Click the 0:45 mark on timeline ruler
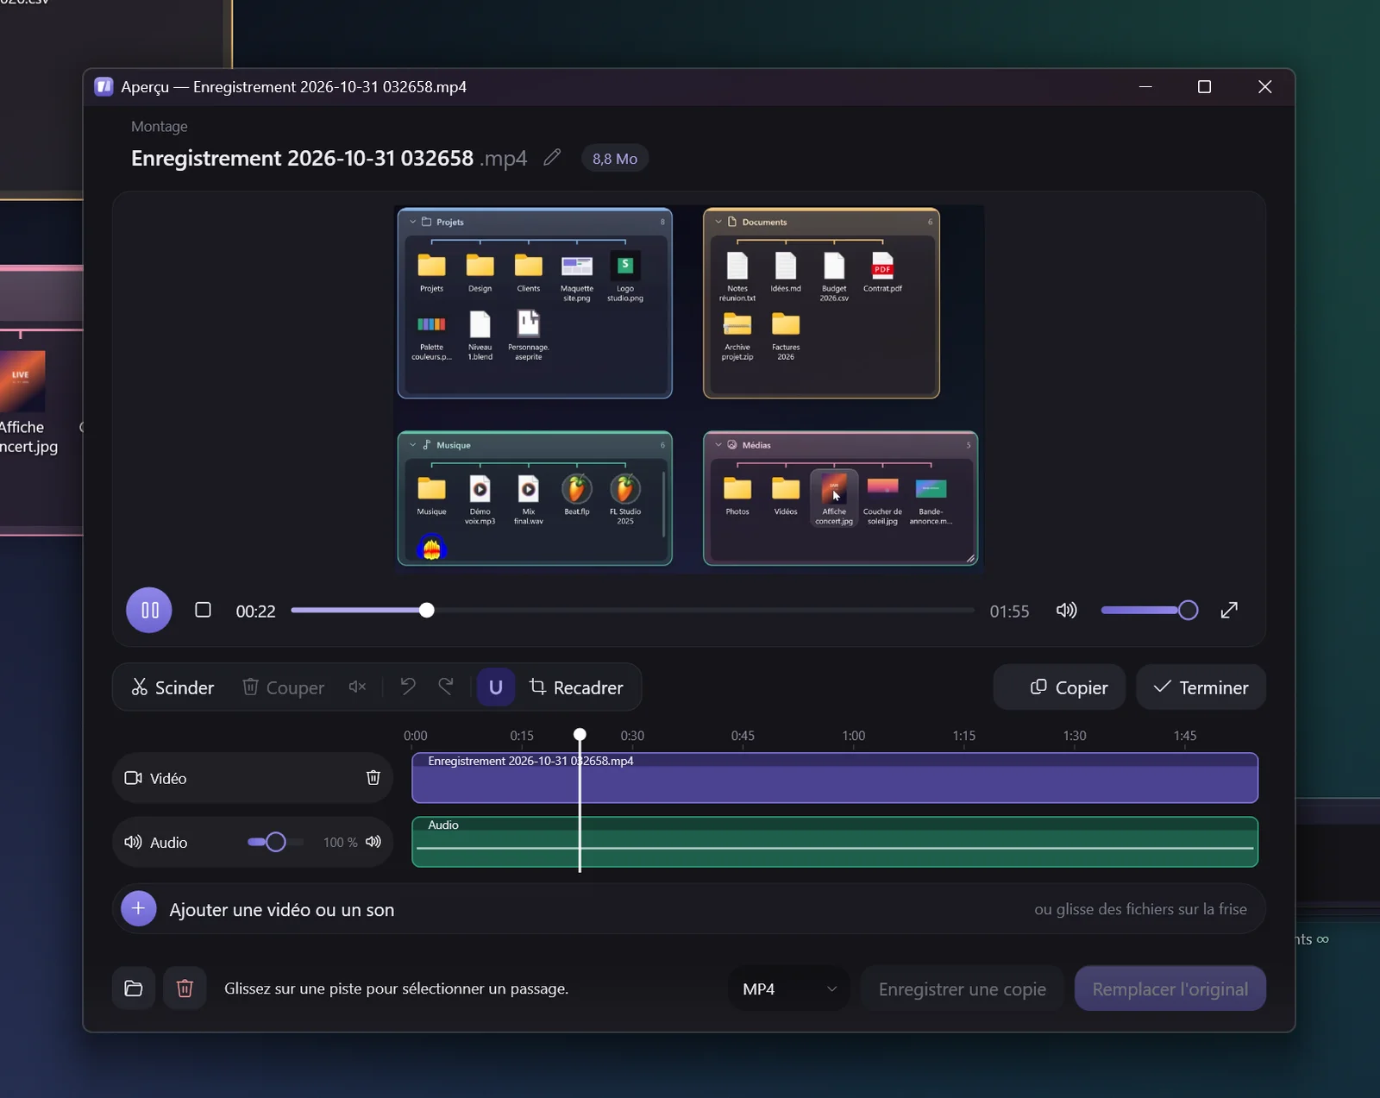Screen dimensions: 1380x1098 tap(743, 736)
